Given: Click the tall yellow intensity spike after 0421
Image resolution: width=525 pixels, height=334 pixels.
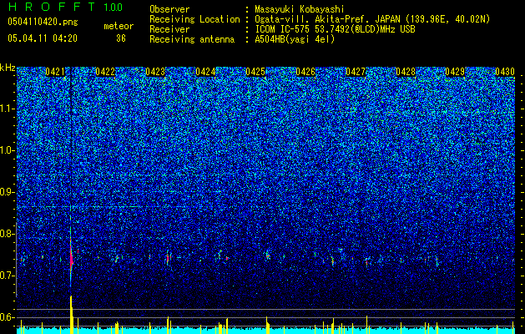Looking at the screenshot, I should [71, 315].
